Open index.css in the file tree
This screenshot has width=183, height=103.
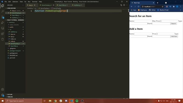click(x=13, y=39)
